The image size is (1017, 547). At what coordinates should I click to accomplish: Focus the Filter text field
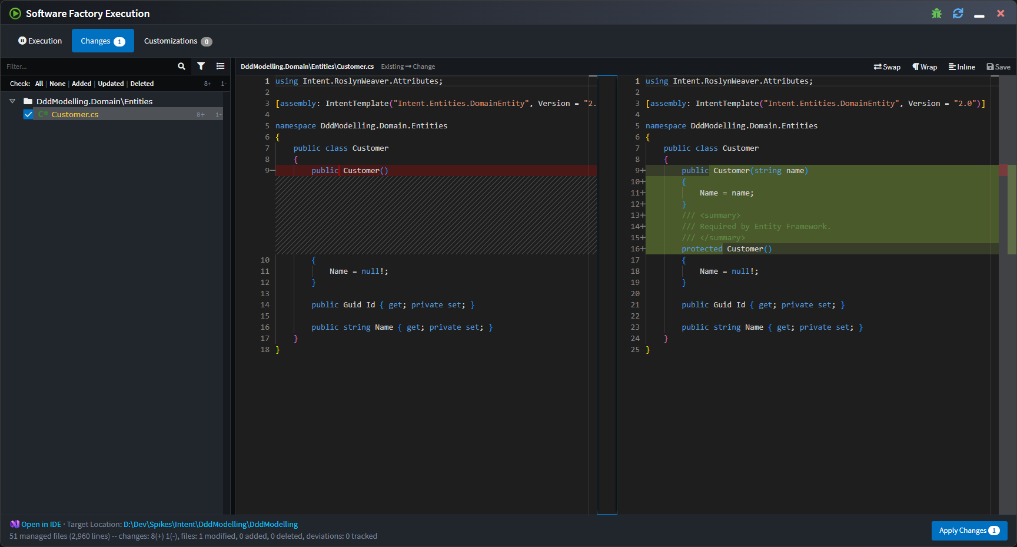pos(88,67)
